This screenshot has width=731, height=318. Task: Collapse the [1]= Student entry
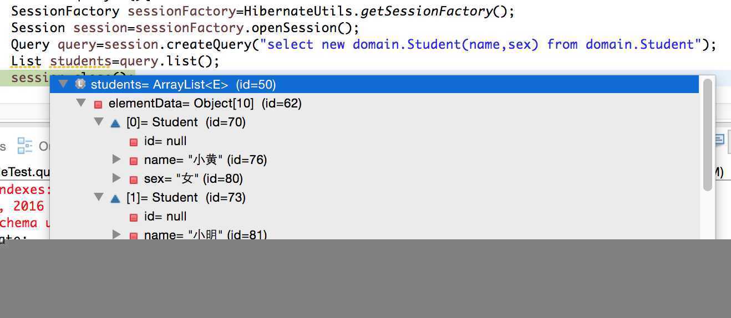(x=99, y=197)
